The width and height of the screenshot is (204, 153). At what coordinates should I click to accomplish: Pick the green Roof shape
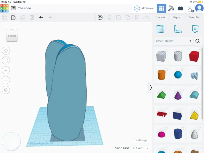coord(161,95)
